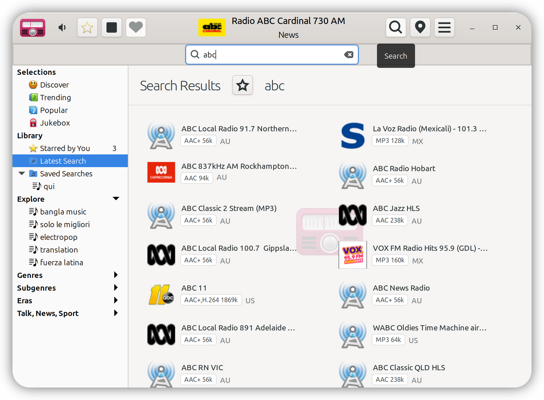Image resolution: width=544 pixels, height=400 pixels.
Task: Play ABC 837kHz AM Rockhampton station
Action: (x=239, y=166)
